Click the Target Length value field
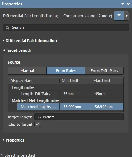The height and width of the screenshot is (157, 132). (79, 117)
